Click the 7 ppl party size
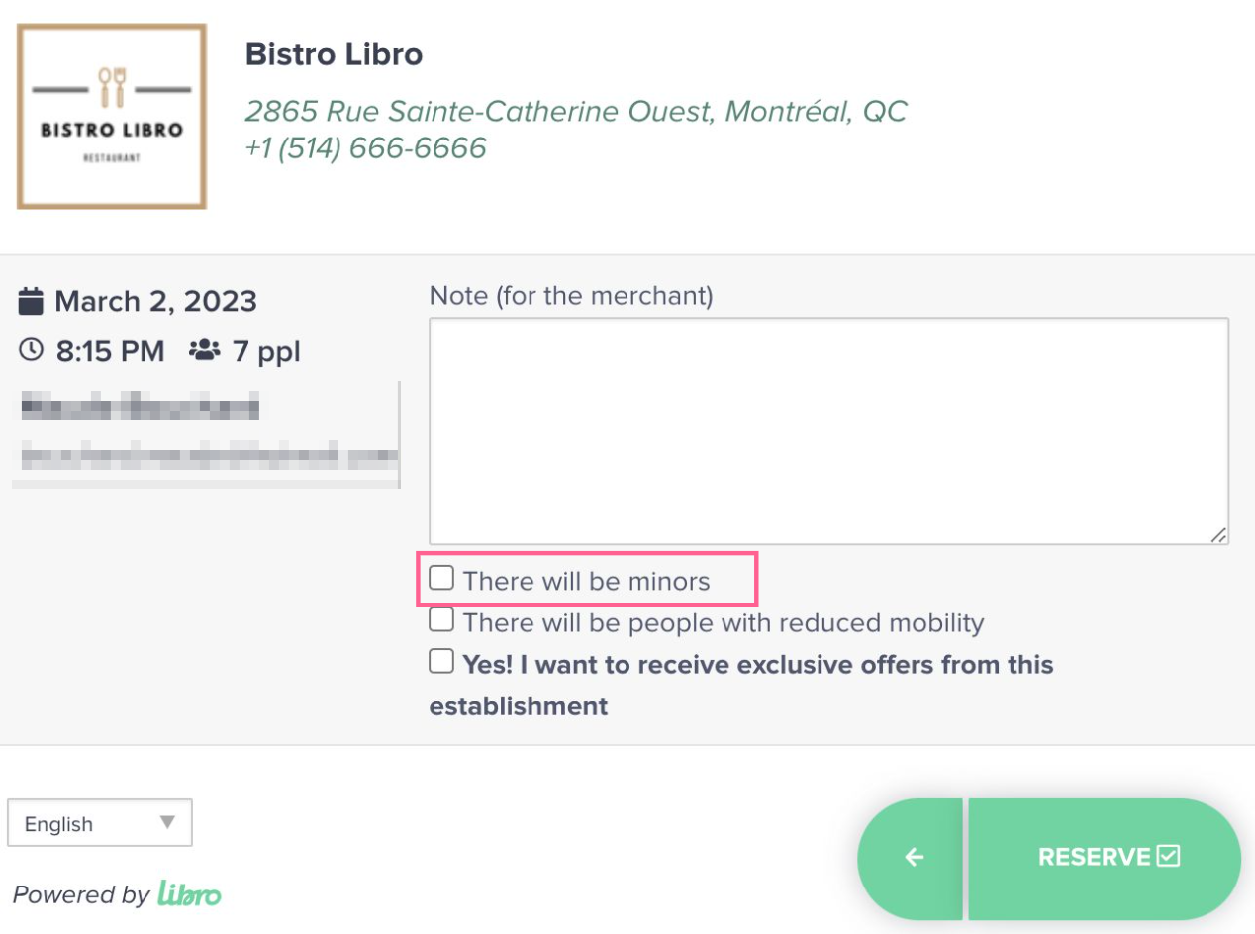The image size is (1255, 934). [265, 351]
